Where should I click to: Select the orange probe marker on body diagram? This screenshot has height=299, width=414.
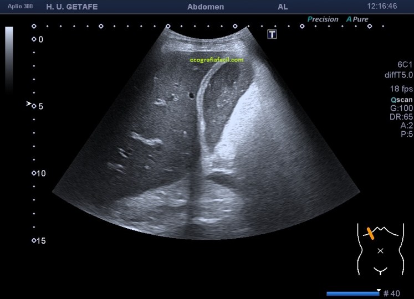pos(370,233)
